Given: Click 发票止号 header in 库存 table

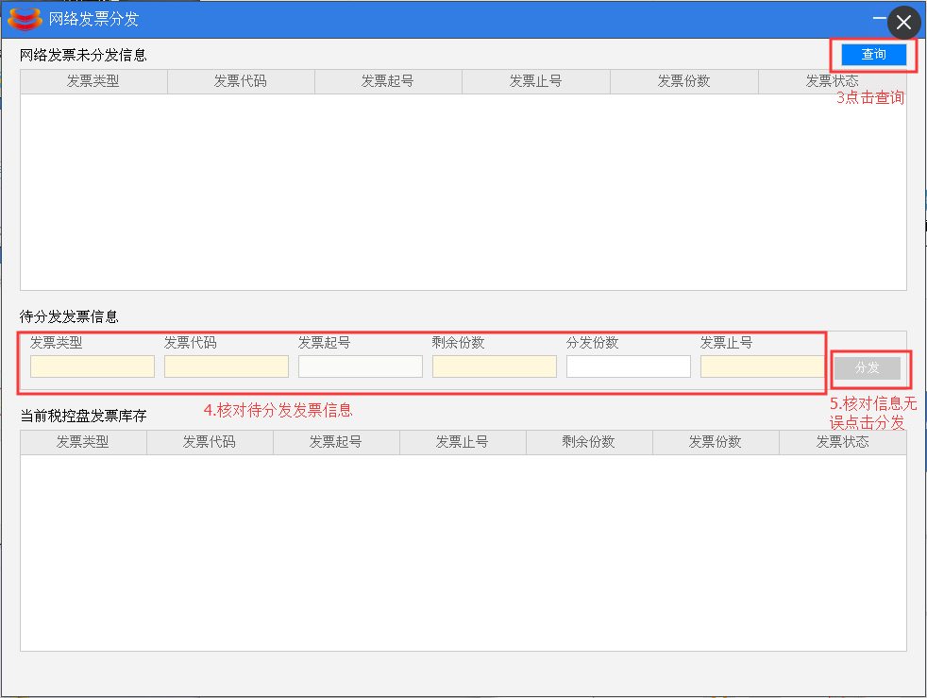Looking at the screenshot, I should click(x=463, y=442).
